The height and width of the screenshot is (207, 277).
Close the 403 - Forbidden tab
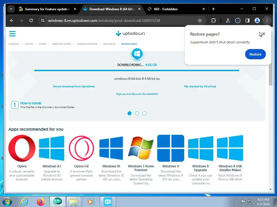[203, 9]
